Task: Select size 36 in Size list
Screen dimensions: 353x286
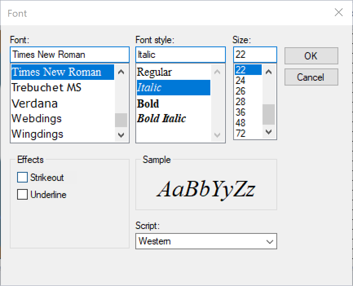Action: tap(240, 112)
